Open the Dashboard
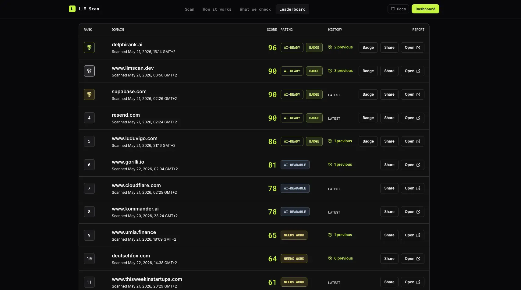The image size is (521, 290). click(x=425, y=9)
